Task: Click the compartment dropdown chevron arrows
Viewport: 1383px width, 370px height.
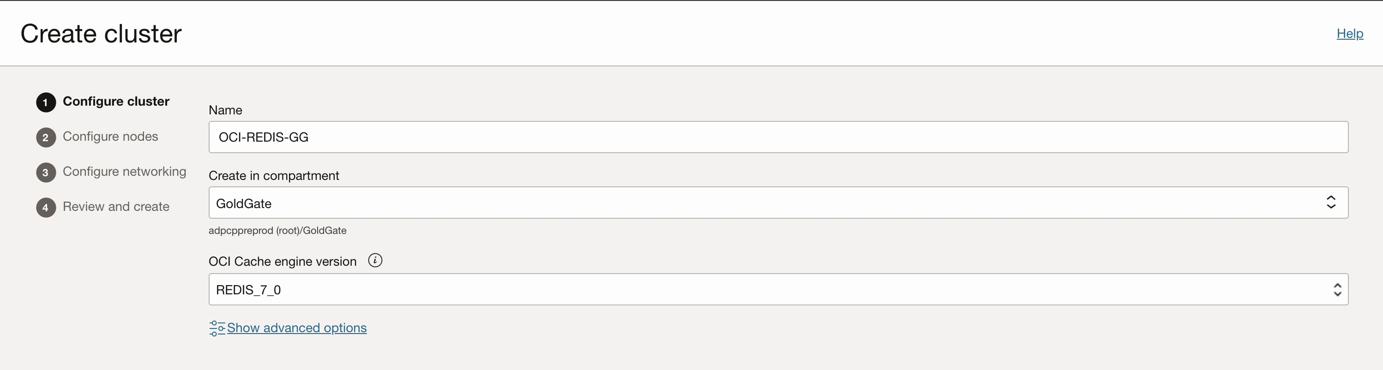Action: click(1331, 203)
